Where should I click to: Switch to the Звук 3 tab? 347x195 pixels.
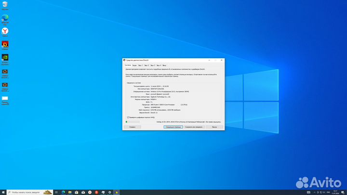(153, 65)
